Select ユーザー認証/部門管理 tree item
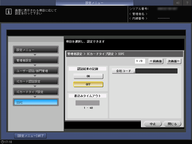 click(36, 71)
